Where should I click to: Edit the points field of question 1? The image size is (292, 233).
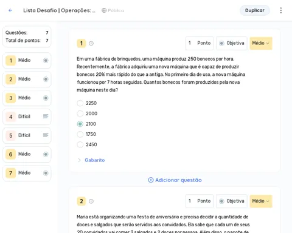[x=200, y=43]
